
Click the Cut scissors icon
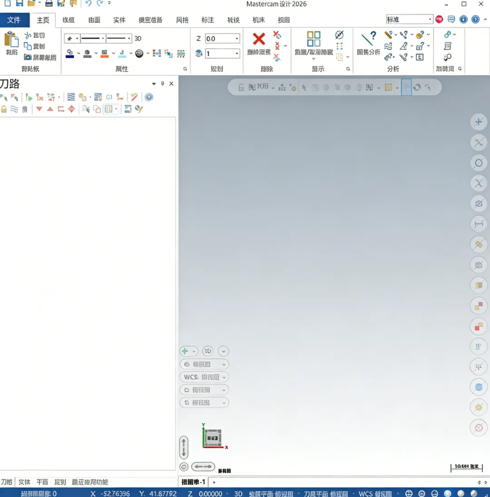tap(28, 35)
